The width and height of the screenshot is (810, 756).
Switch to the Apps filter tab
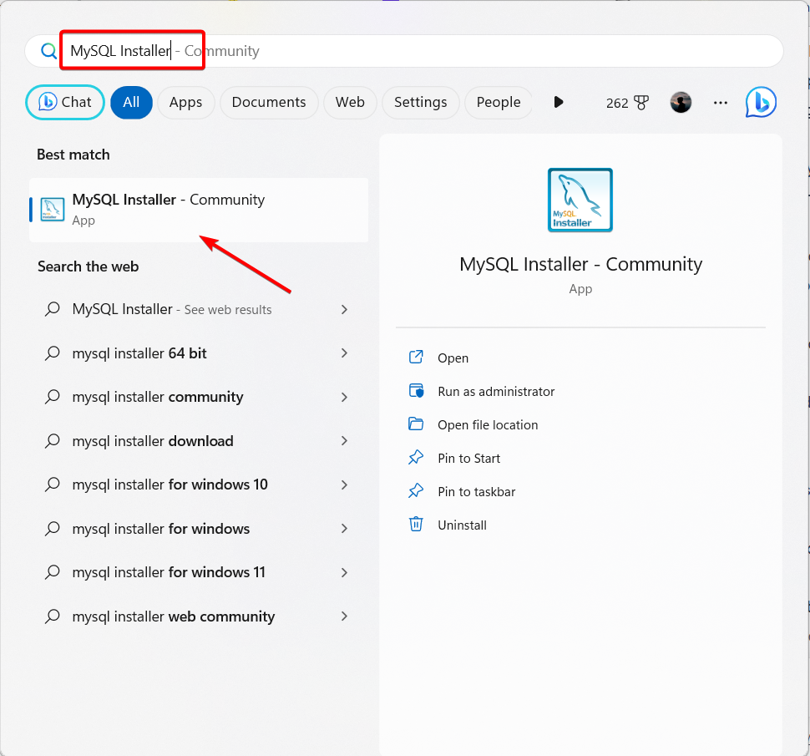point(185,102)
